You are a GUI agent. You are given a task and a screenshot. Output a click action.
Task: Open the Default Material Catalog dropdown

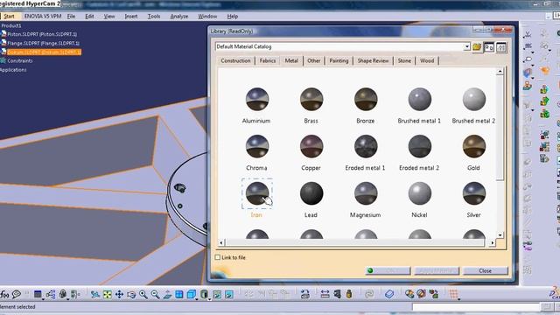pos(466,46)
